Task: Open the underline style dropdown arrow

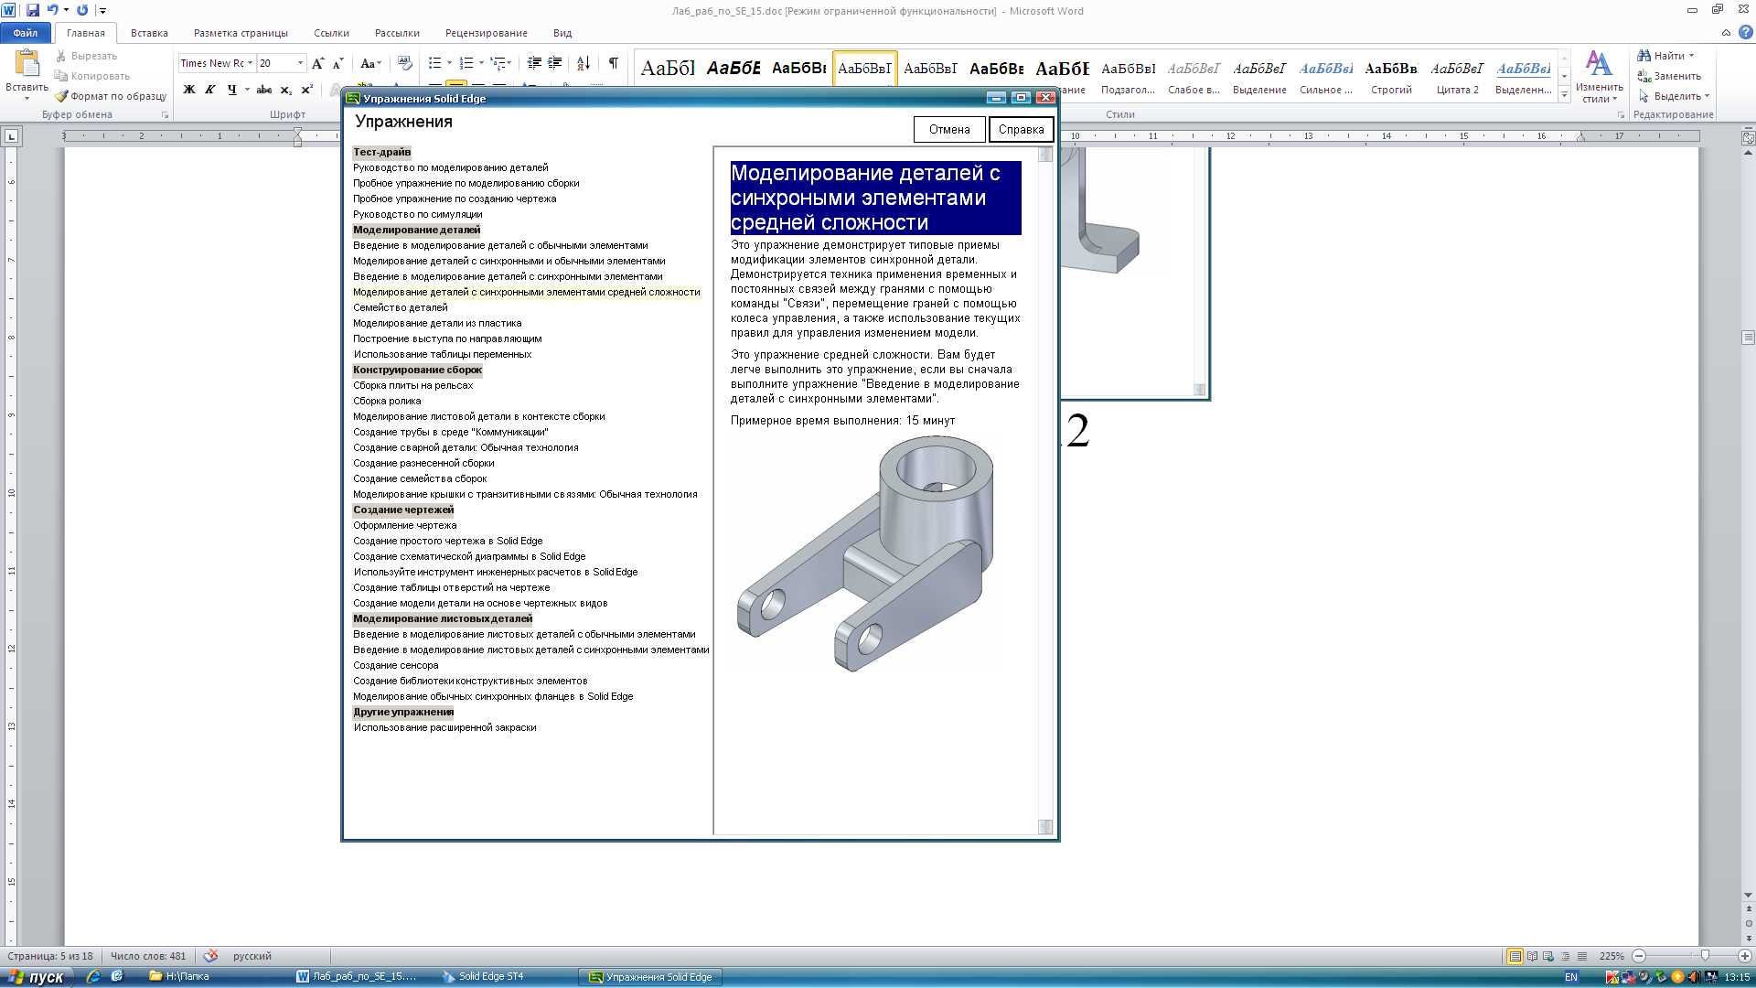Action: click(247, 90)
